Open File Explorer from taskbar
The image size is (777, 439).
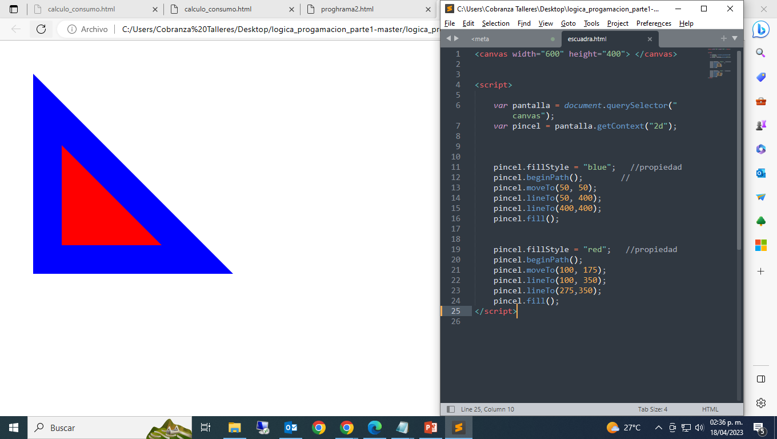point(235,428)
